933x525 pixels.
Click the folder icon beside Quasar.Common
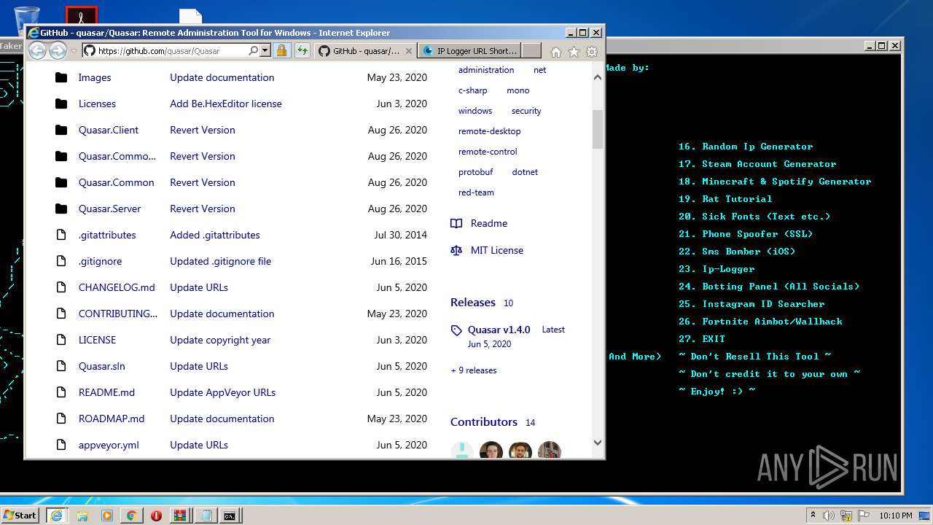pos(61,182)
